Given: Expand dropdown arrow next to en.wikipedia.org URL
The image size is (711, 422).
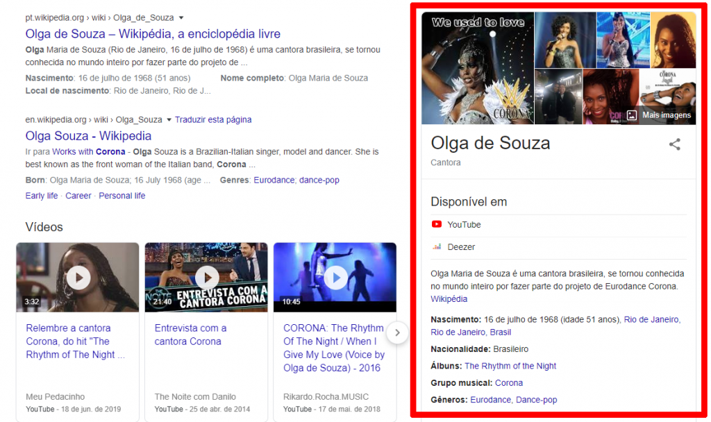Looking at the screenshot, I should pos(169,119).
